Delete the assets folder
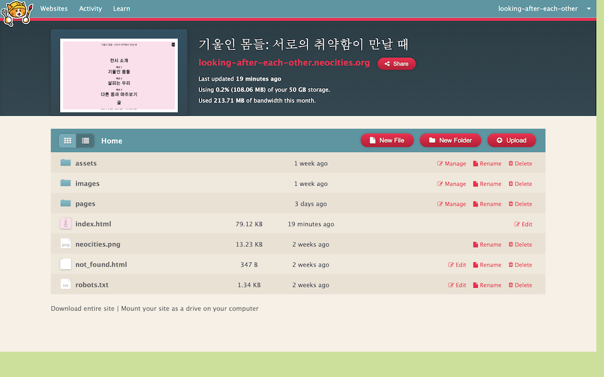 click(x=520, y=163)
